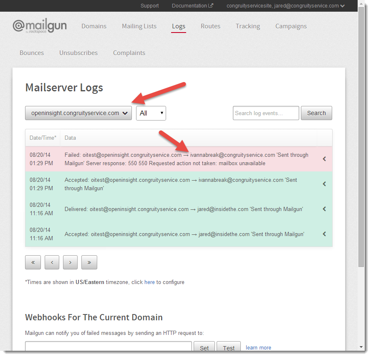Open the Domains tab
This screenshot has height=357, width=371.
point(94,26)
